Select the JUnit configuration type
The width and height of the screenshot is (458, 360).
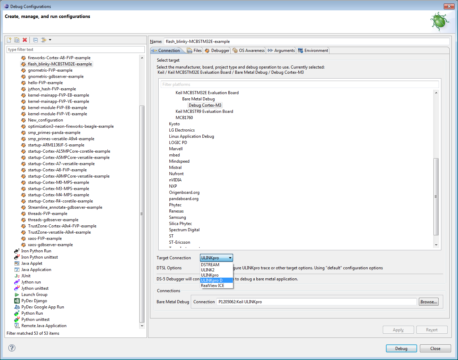click(26, 276)
